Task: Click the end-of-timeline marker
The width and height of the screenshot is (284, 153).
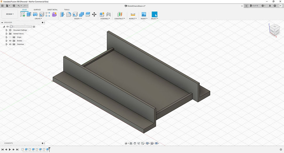Action: click(x=49, y=150)
